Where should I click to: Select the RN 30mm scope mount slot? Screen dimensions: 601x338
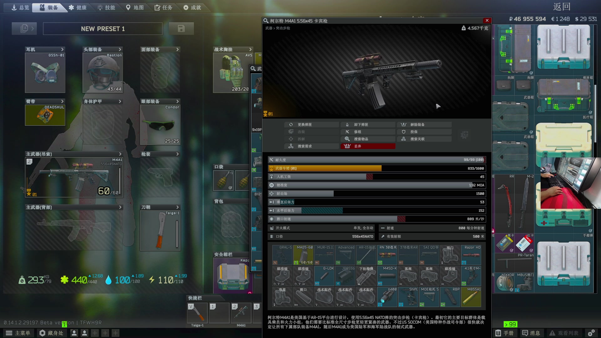click(387, 255)
